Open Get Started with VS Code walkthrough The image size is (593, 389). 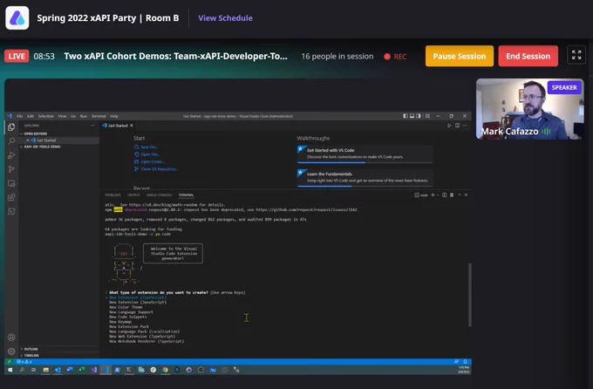coord(365,154)
